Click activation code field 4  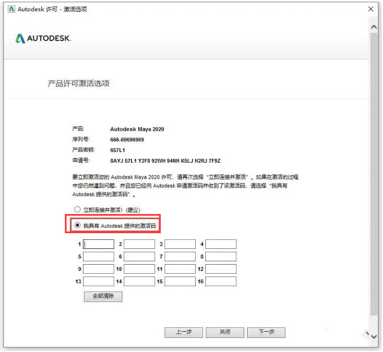[221, 244]
